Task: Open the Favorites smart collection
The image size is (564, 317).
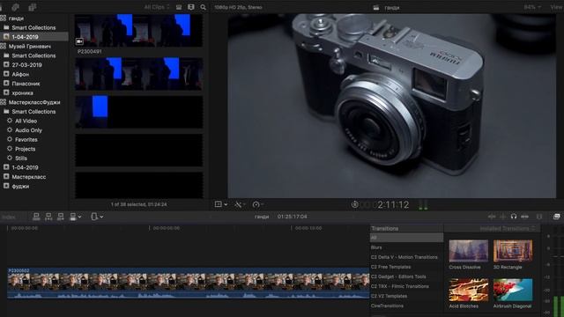Action: point(26,139)
